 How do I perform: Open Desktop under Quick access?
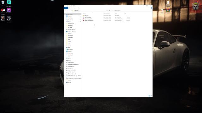69,16
